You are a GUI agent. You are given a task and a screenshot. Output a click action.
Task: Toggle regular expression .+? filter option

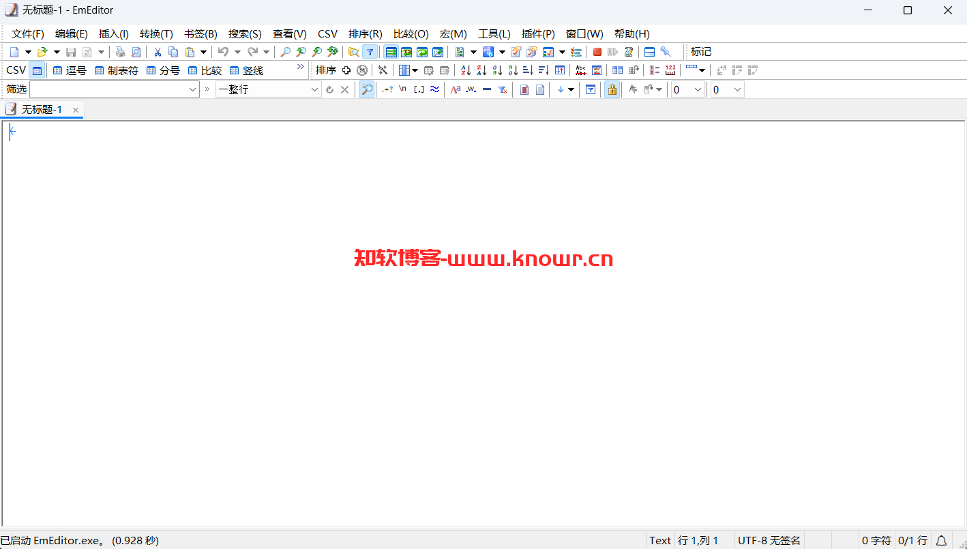click(387, 89)
